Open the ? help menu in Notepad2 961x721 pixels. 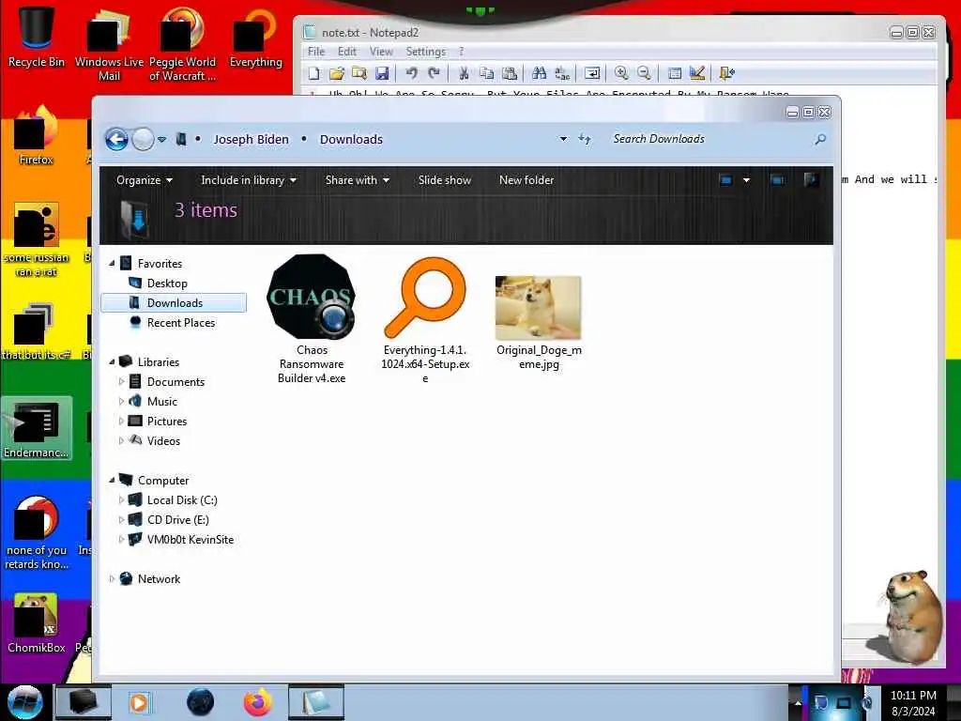pos(462,52)
